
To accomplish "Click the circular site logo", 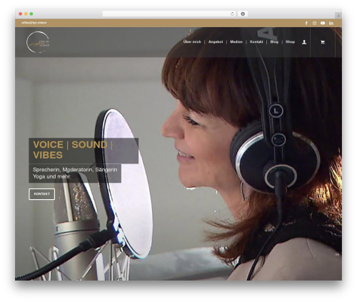I will [x=38, y=42].
